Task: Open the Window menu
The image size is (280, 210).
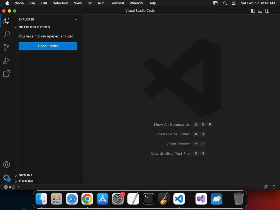Action: 136,3
